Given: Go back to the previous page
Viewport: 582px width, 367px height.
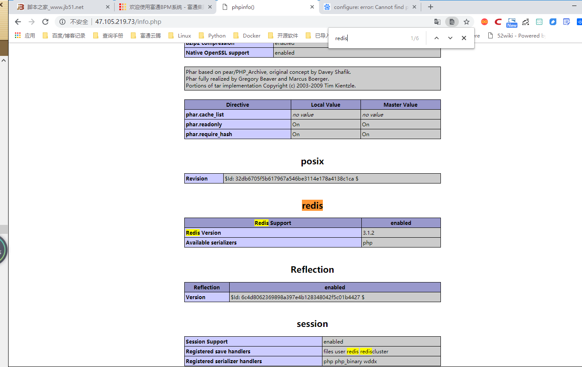Looking at the screenshot, I should 18,22.
